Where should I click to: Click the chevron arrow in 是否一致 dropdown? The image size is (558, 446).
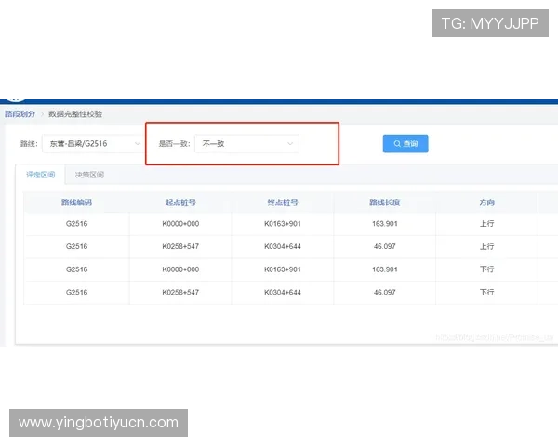tap(290, 144)
